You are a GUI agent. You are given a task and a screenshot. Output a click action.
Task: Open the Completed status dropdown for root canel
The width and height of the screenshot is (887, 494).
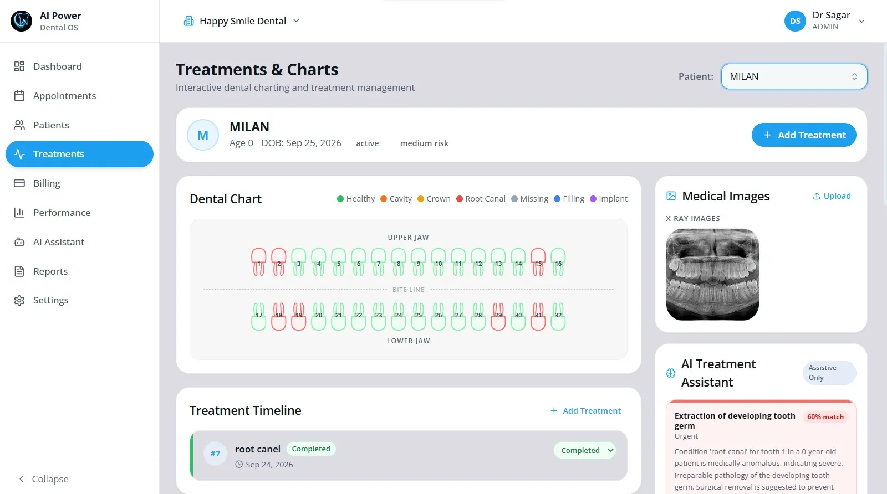[x=585, y=450]
